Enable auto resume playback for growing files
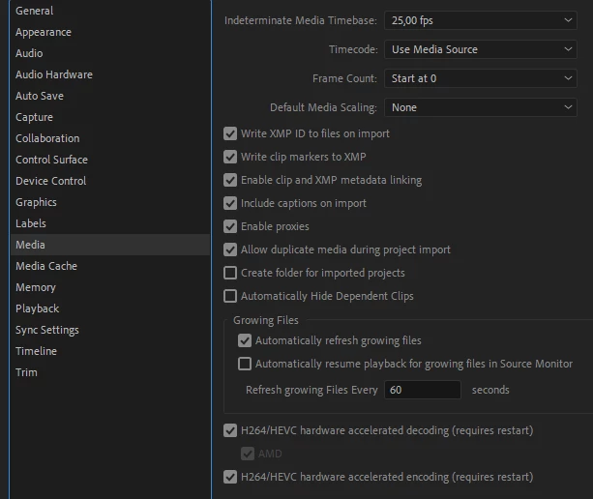Image resolution: width=593 pixels, height=499 pixels. click(x=245, y=364)
